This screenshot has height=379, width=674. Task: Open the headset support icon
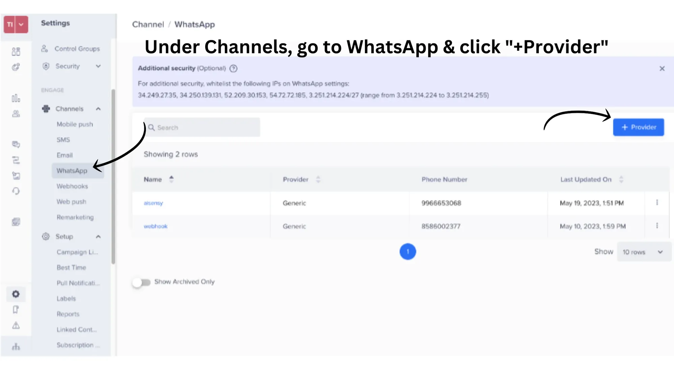coord(16,191)
